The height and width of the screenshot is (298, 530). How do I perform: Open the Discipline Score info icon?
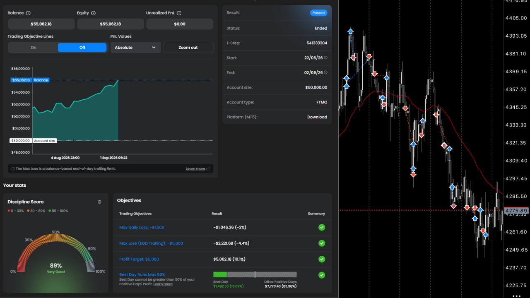pos(99,202)
